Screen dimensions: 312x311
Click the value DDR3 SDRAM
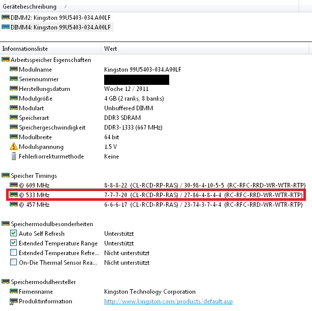[122, 118]
